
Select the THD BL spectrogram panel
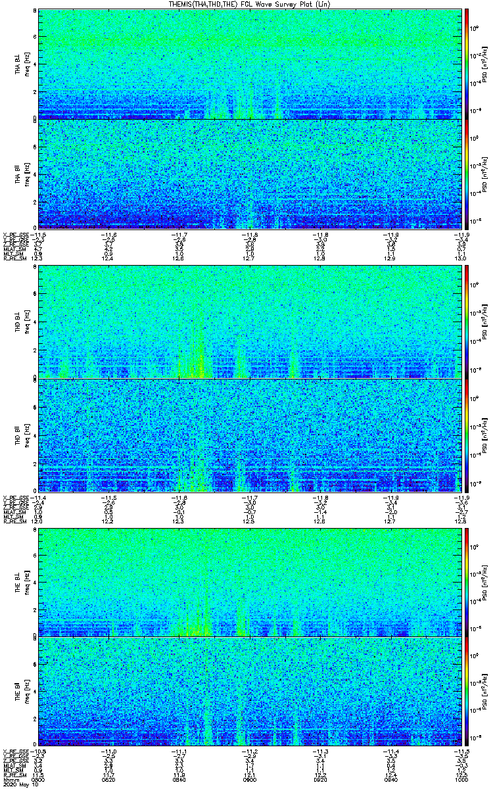point(249,322)
